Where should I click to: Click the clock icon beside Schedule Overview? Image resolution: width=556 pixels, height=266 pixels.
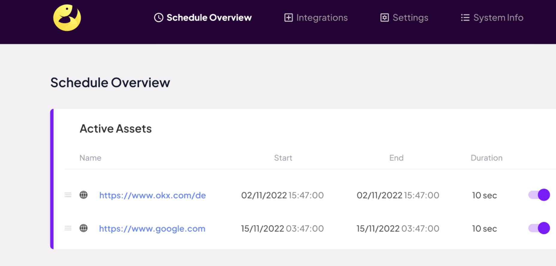coord(159,18)
